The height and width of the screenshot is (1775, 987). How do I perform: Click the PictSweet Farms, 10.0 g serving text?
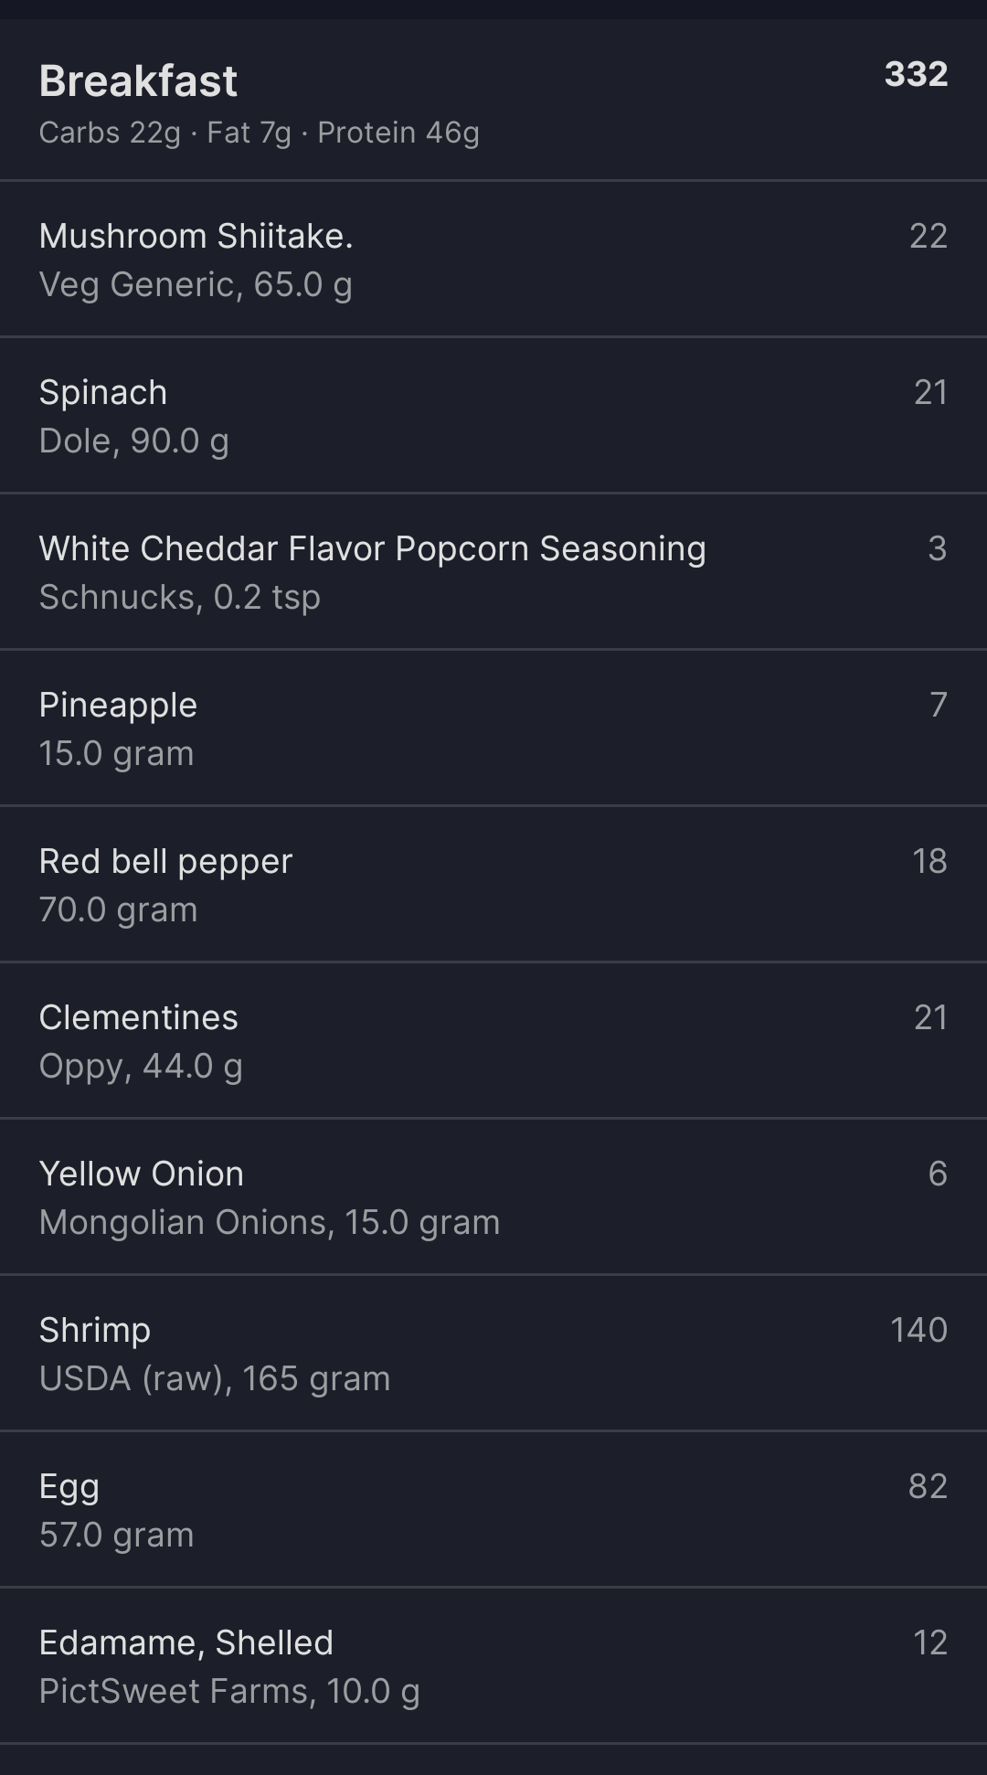point(229,1691)
